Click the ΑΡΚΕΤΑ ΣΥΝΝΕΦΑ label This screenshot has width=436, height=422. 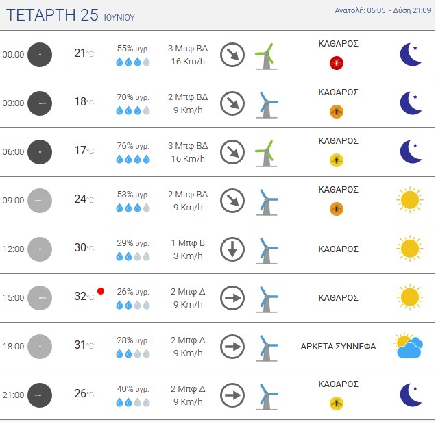pos(338,347)
